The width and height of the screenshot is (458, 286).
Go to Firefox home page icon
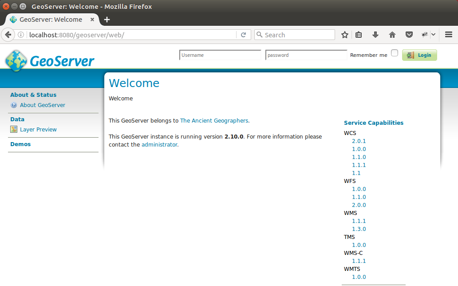[392, 35]
